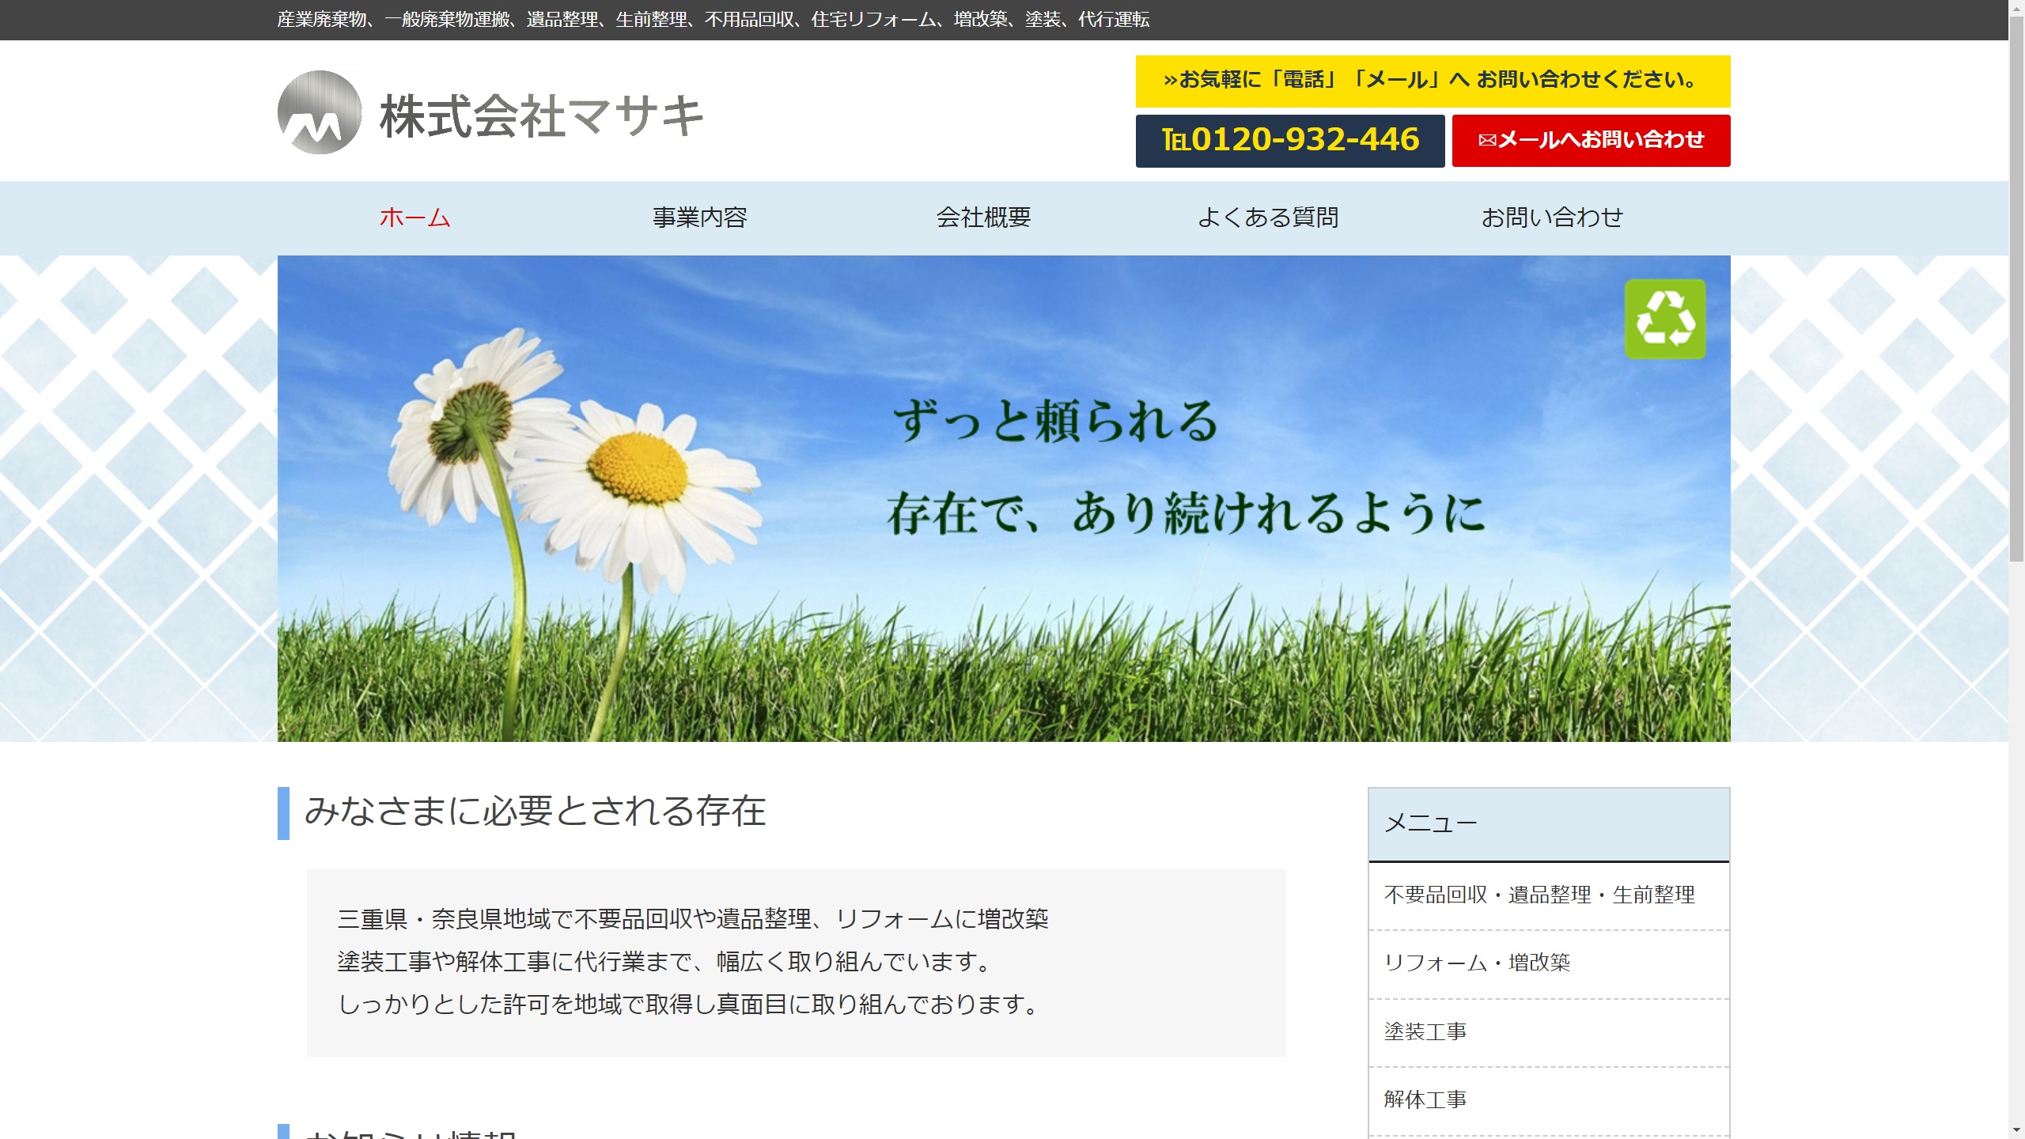The width and height of the screenshot is (2025, 1139).
Task: Select 解体工事 in the sidebar menu
Action: (x=1425, y=1099)
